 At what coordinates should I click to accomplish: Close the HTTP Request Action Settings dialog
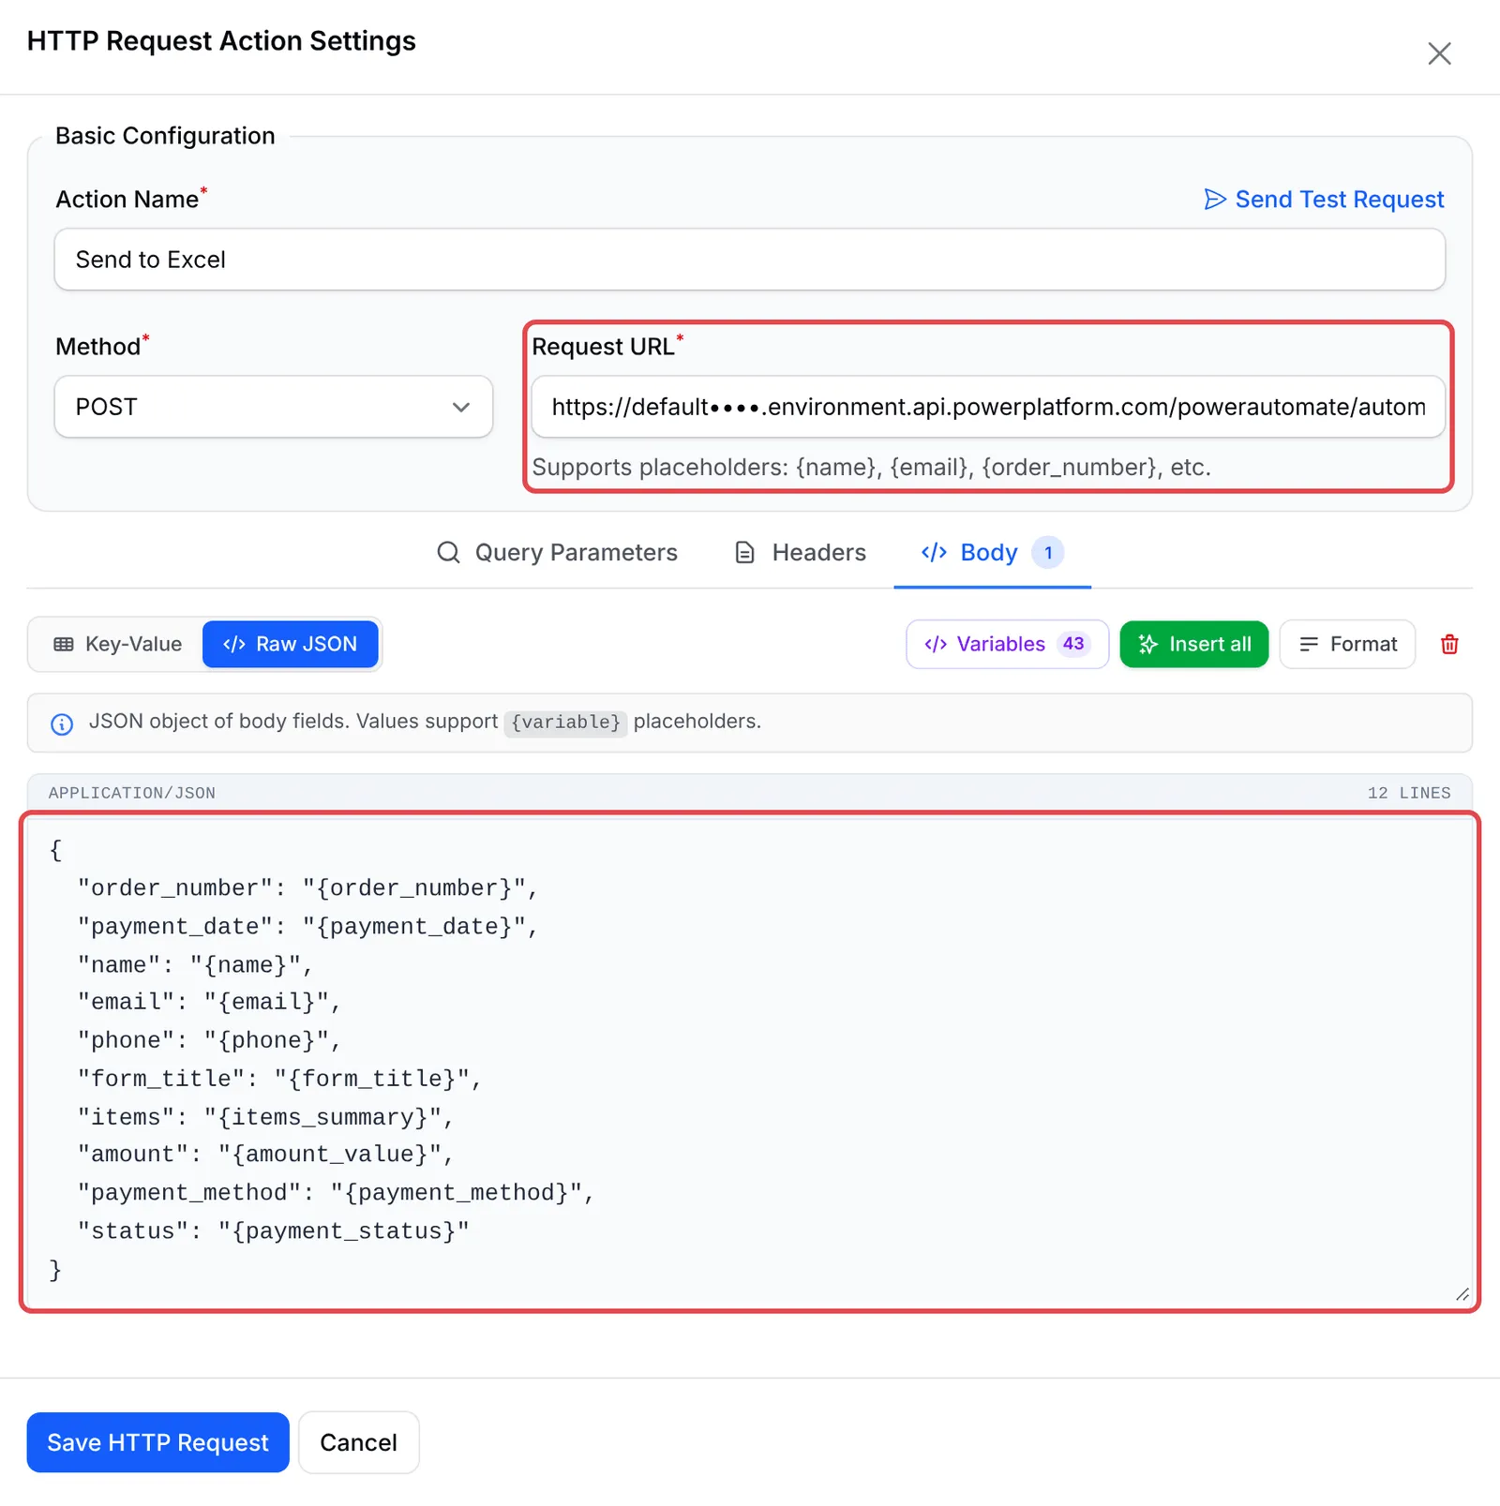[1439, 53]
